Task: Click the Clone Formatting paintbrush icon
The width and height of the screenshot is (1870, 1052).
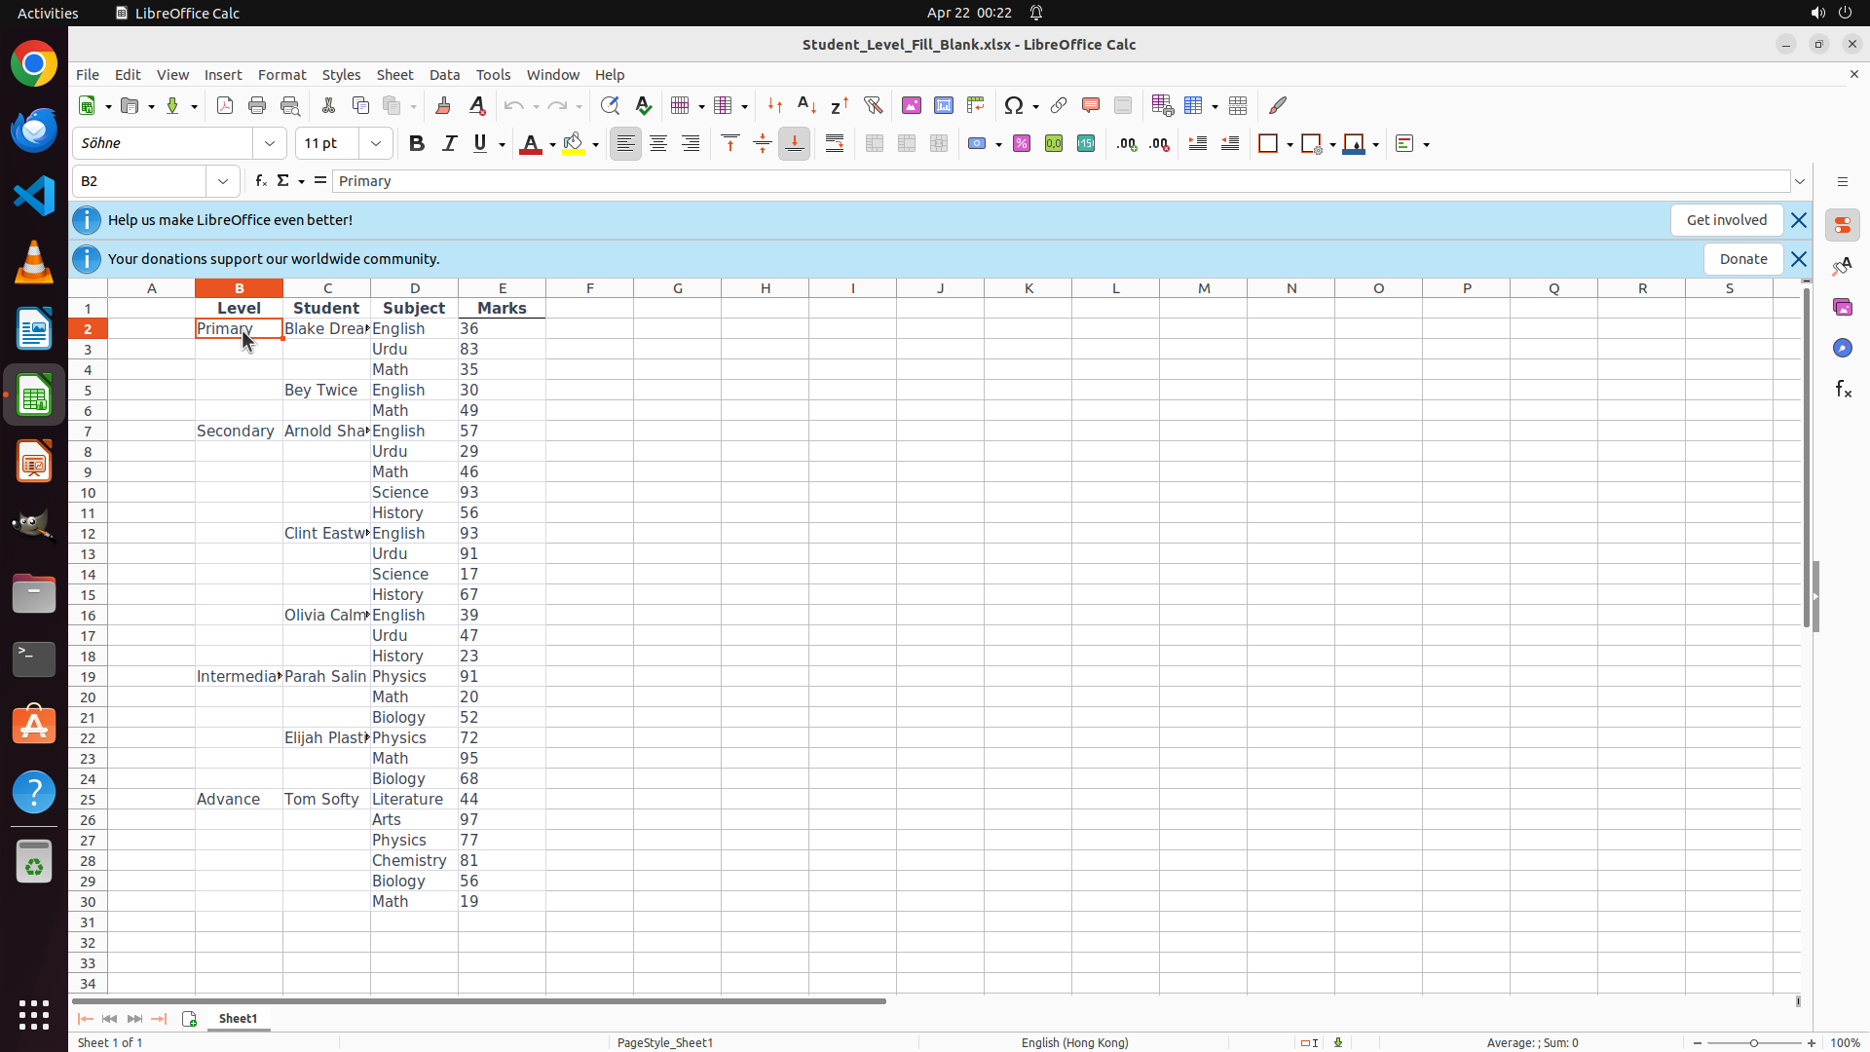Action: pos(443,105)
